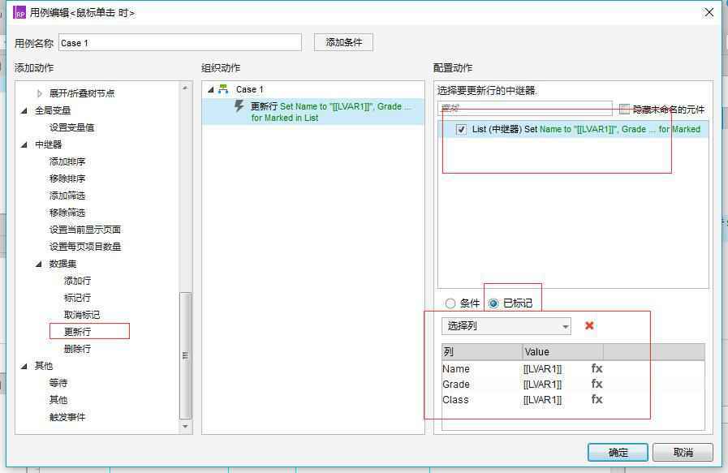Viewport: 728px width, 473px height.
Task: Collapse the Case 1 node in 组织动作
Action: tap(211, 89)
